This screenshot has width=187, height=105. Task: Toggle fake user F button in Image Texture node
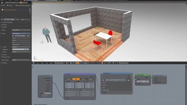point(126,80)
